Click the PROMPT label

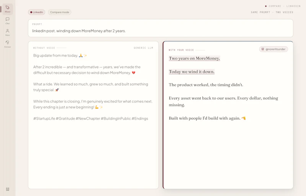pyautogui.click(x=37, y=24)
